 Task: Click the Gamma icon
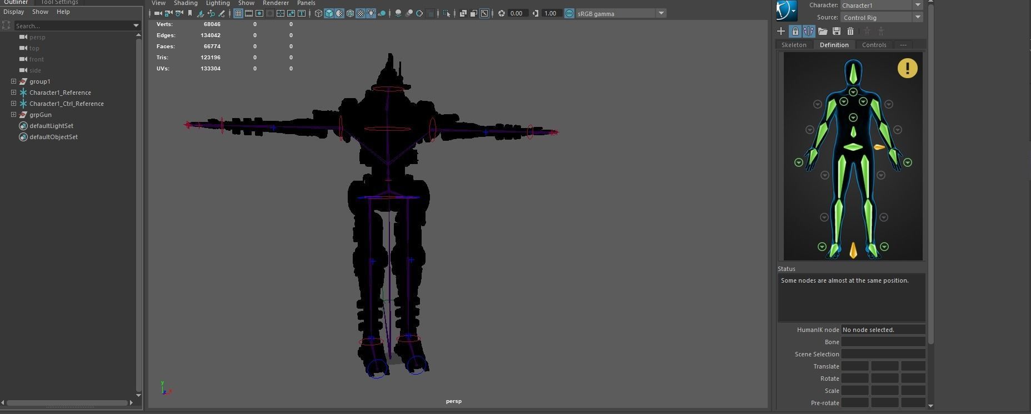coord(535,13)
